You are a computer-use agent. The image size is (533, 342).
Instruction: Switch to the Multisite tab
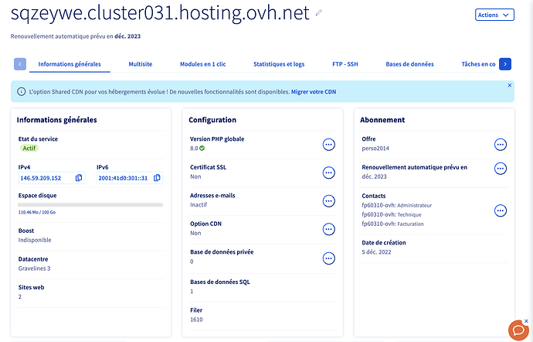pyautogui.click(x=141, y=64)
